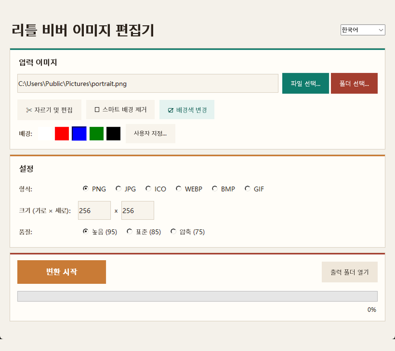
Task: Toggle 배경색 변경 option off
Action: point(187,110)
